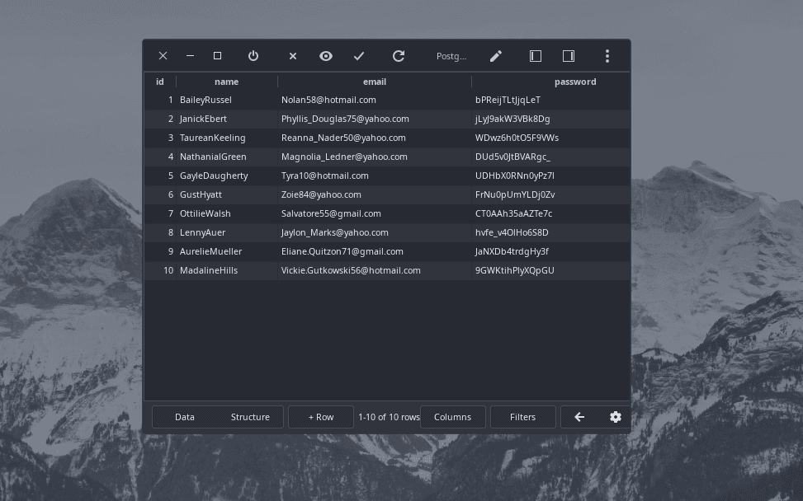The height and width of the screenshot is (501, 803).
Task: Select the BaileyRussel name cell
Action: click(x=205, y=100)
